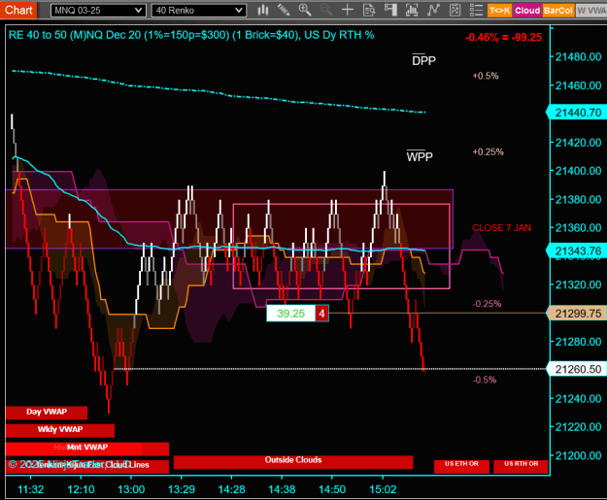Image resolution: width=607 pixels, height=500 pixels.
Task: Open the 40 Renko interval dropdown
Action: pyautogui.click(x=199, y=11)
